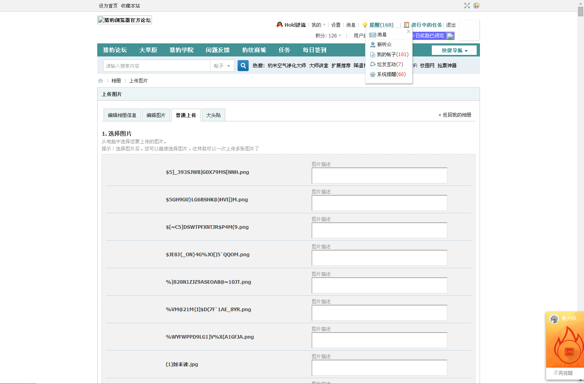Click the 设置 link in user bar
Screen dimensions: 584x384
point(336,25)
